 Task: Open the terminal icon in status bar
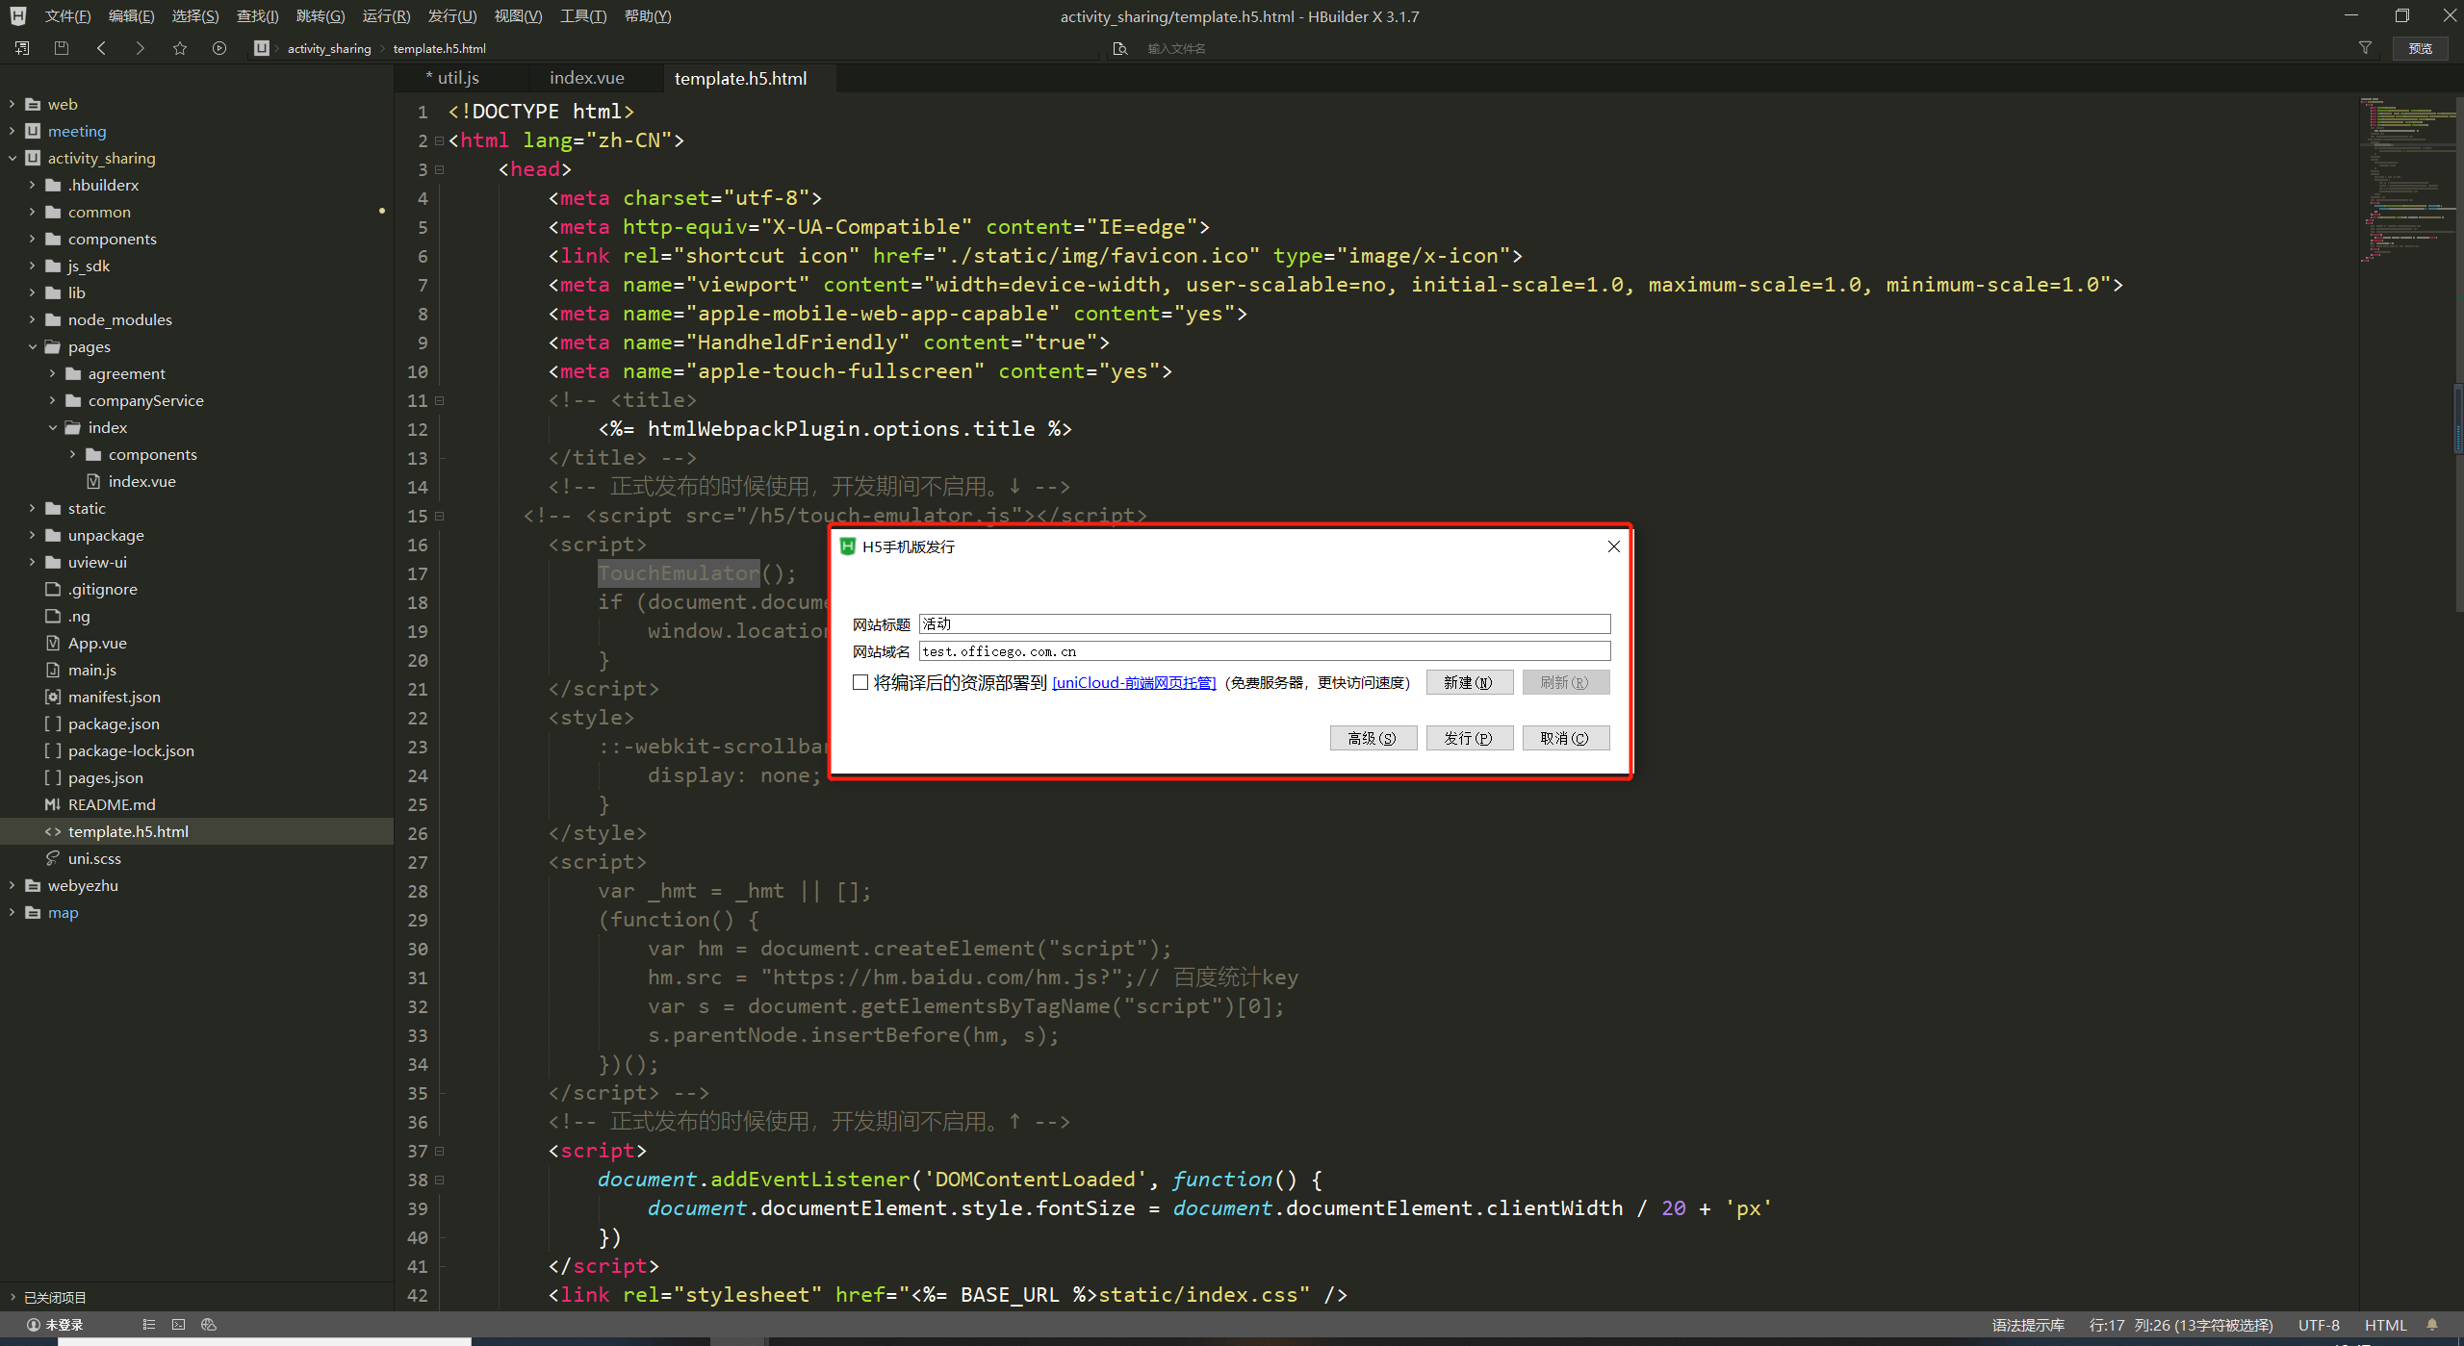(178, 1325)
